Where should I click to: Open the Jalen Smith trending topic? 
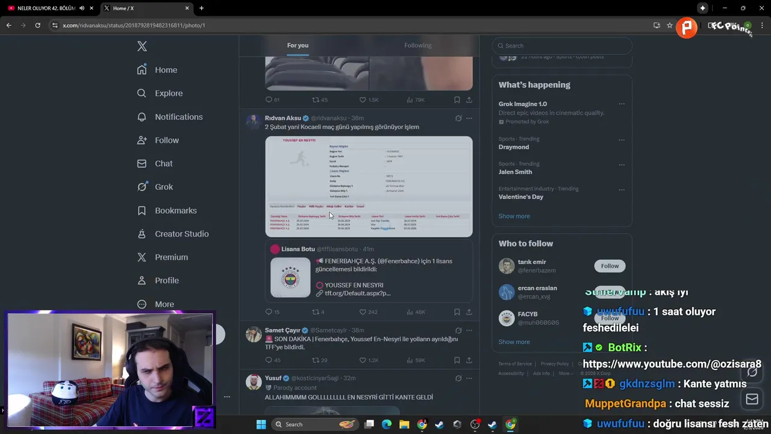(x=515, y=172)
